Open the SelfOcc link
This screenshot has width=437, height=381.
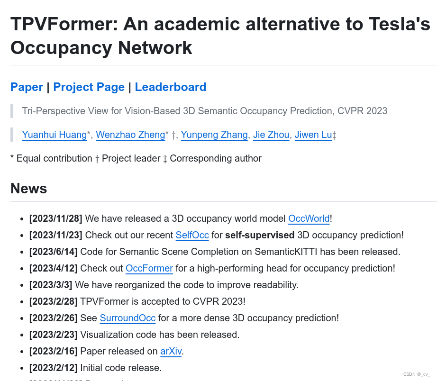tap(192, 235)
